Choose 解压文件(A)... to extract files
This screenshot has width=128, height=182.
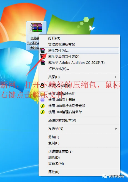79,50
